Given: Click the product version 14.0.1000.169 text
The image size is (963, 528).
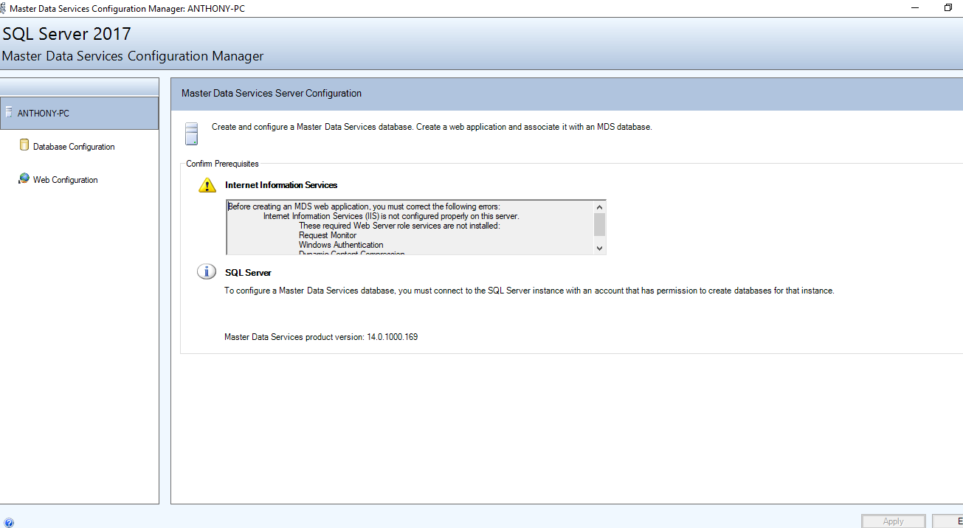Looking at the screenshot, I should point(321,337).
